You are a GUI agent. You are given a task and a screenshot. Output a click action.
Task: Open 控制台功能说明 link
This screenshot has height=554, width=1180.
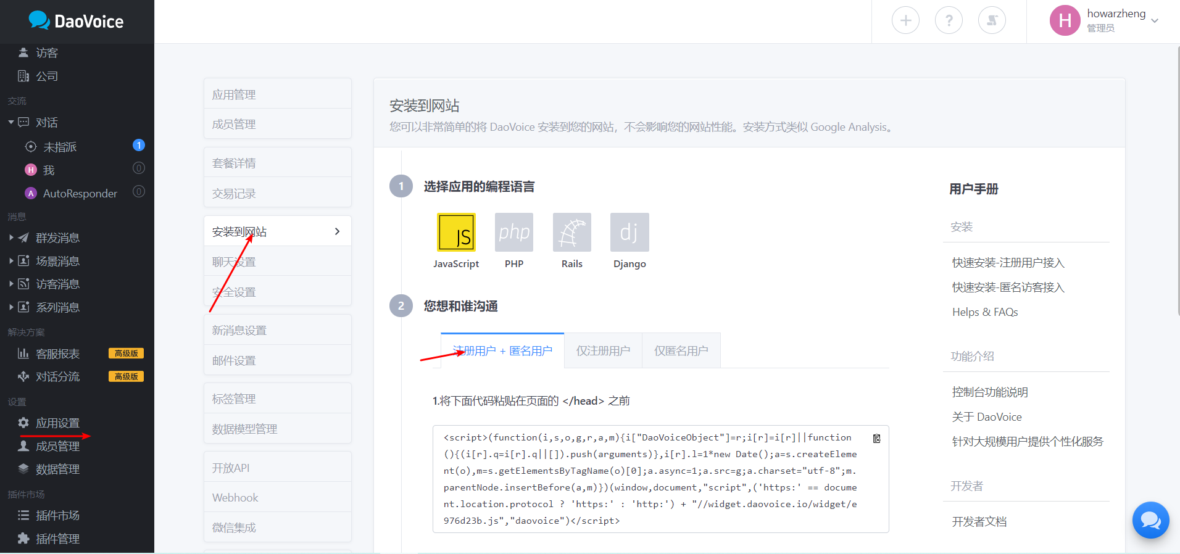[990, 392]
